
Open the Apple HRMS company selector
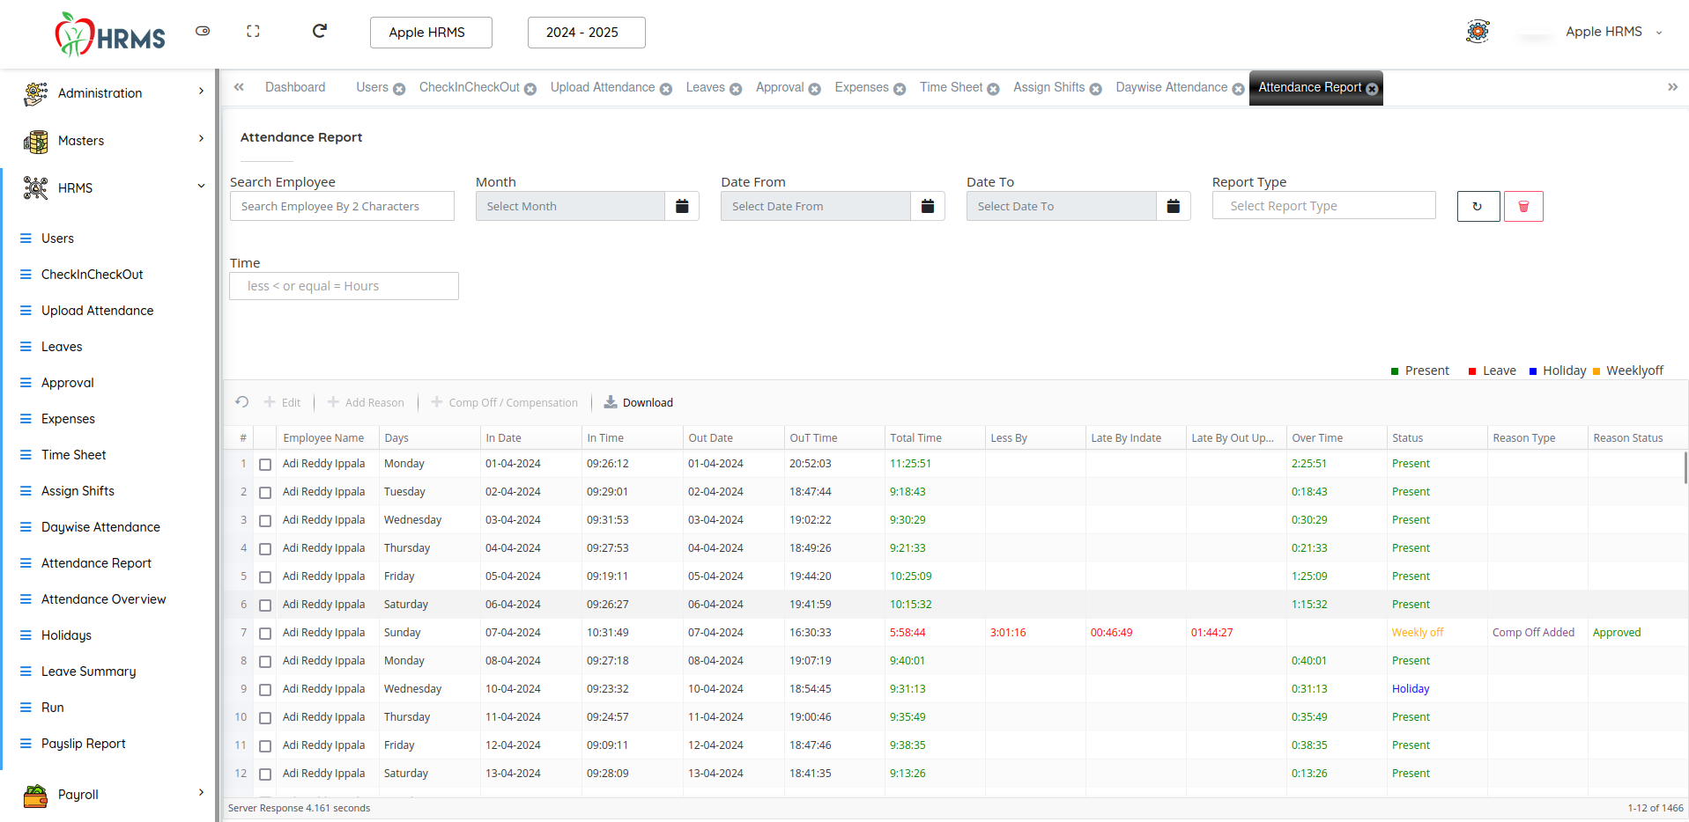click(x=431, y=33)
